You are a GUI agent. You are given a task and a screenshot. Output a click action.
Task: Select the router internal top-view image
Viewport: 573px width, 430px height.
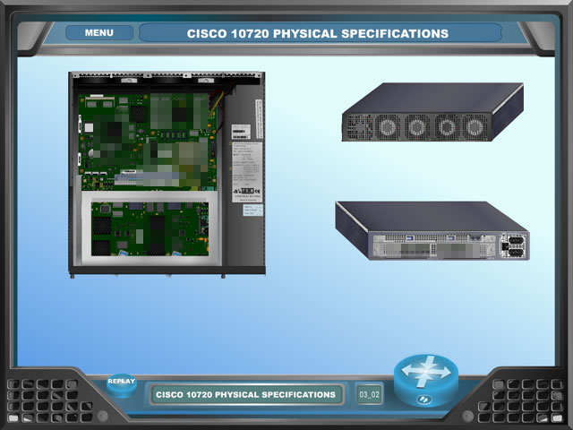click(x=167, y=175)
